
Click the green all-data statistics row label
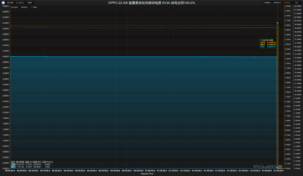[13, 164]
